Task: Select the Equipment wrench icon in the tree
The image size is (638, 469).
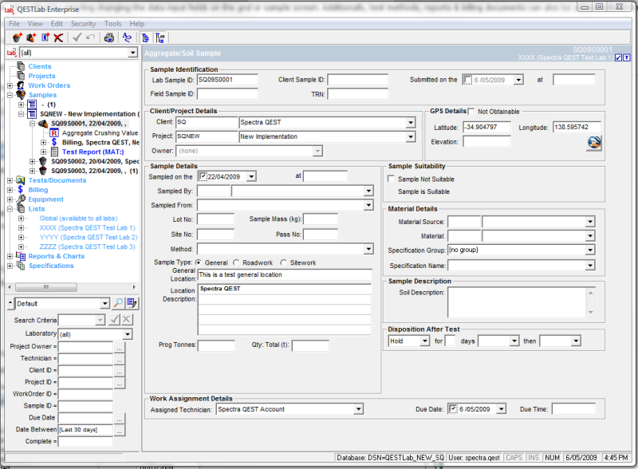Action: pos(22,199)
